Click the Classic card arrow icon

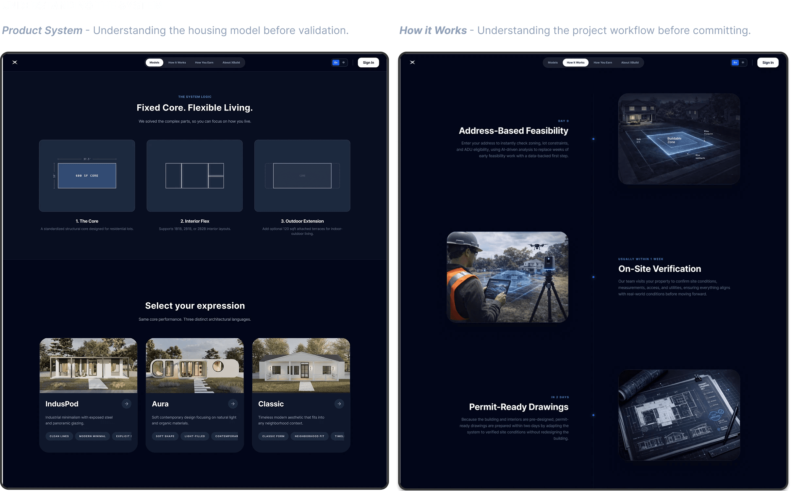coord(339,404)
